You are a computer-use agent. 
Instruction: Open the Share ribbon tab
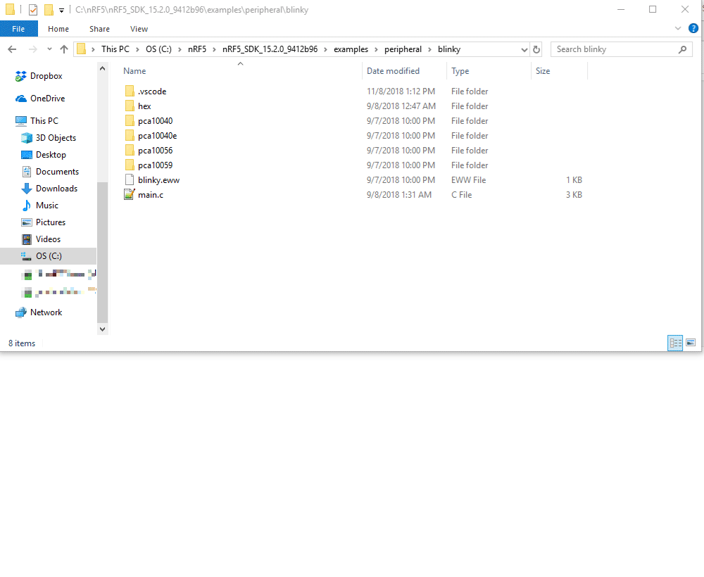(x=100, y=29)
